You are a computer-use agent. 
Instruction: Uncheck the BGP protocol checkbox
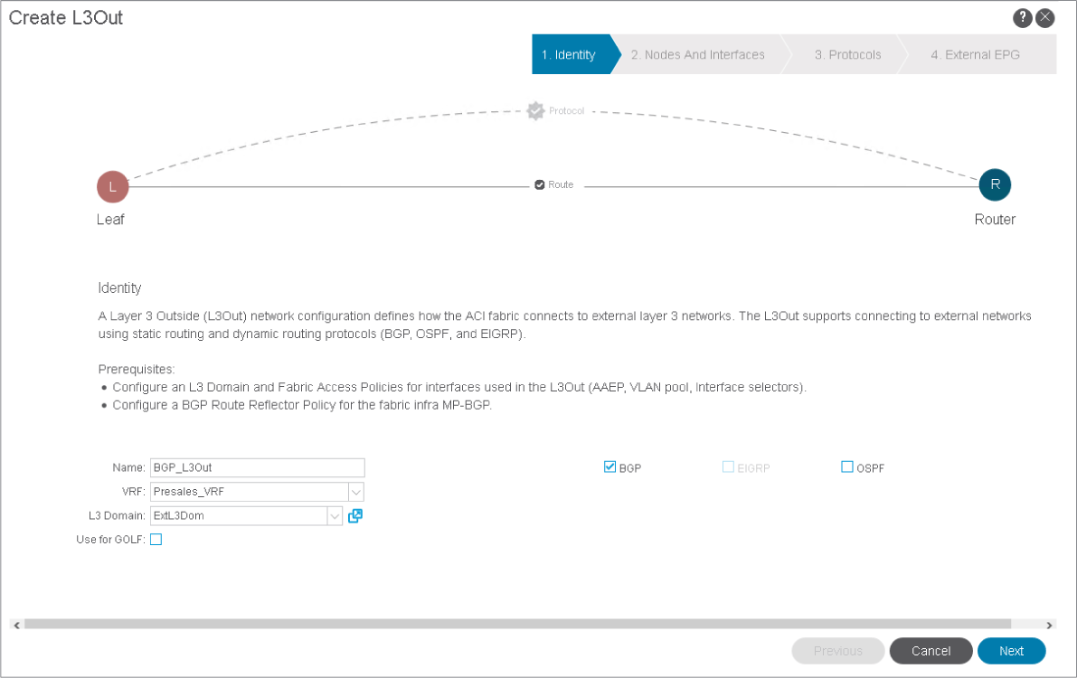pos(609,467)
